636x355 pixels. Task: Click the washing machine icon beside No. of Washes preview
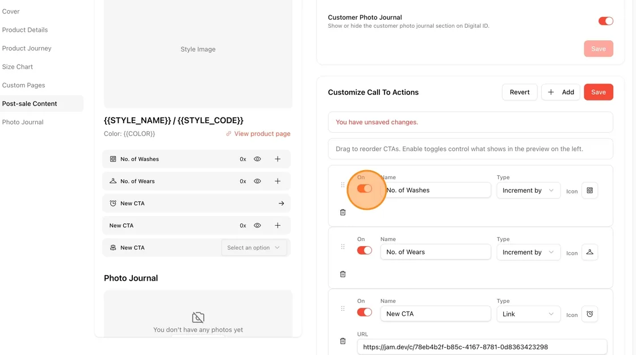click(x=113, y=159)
